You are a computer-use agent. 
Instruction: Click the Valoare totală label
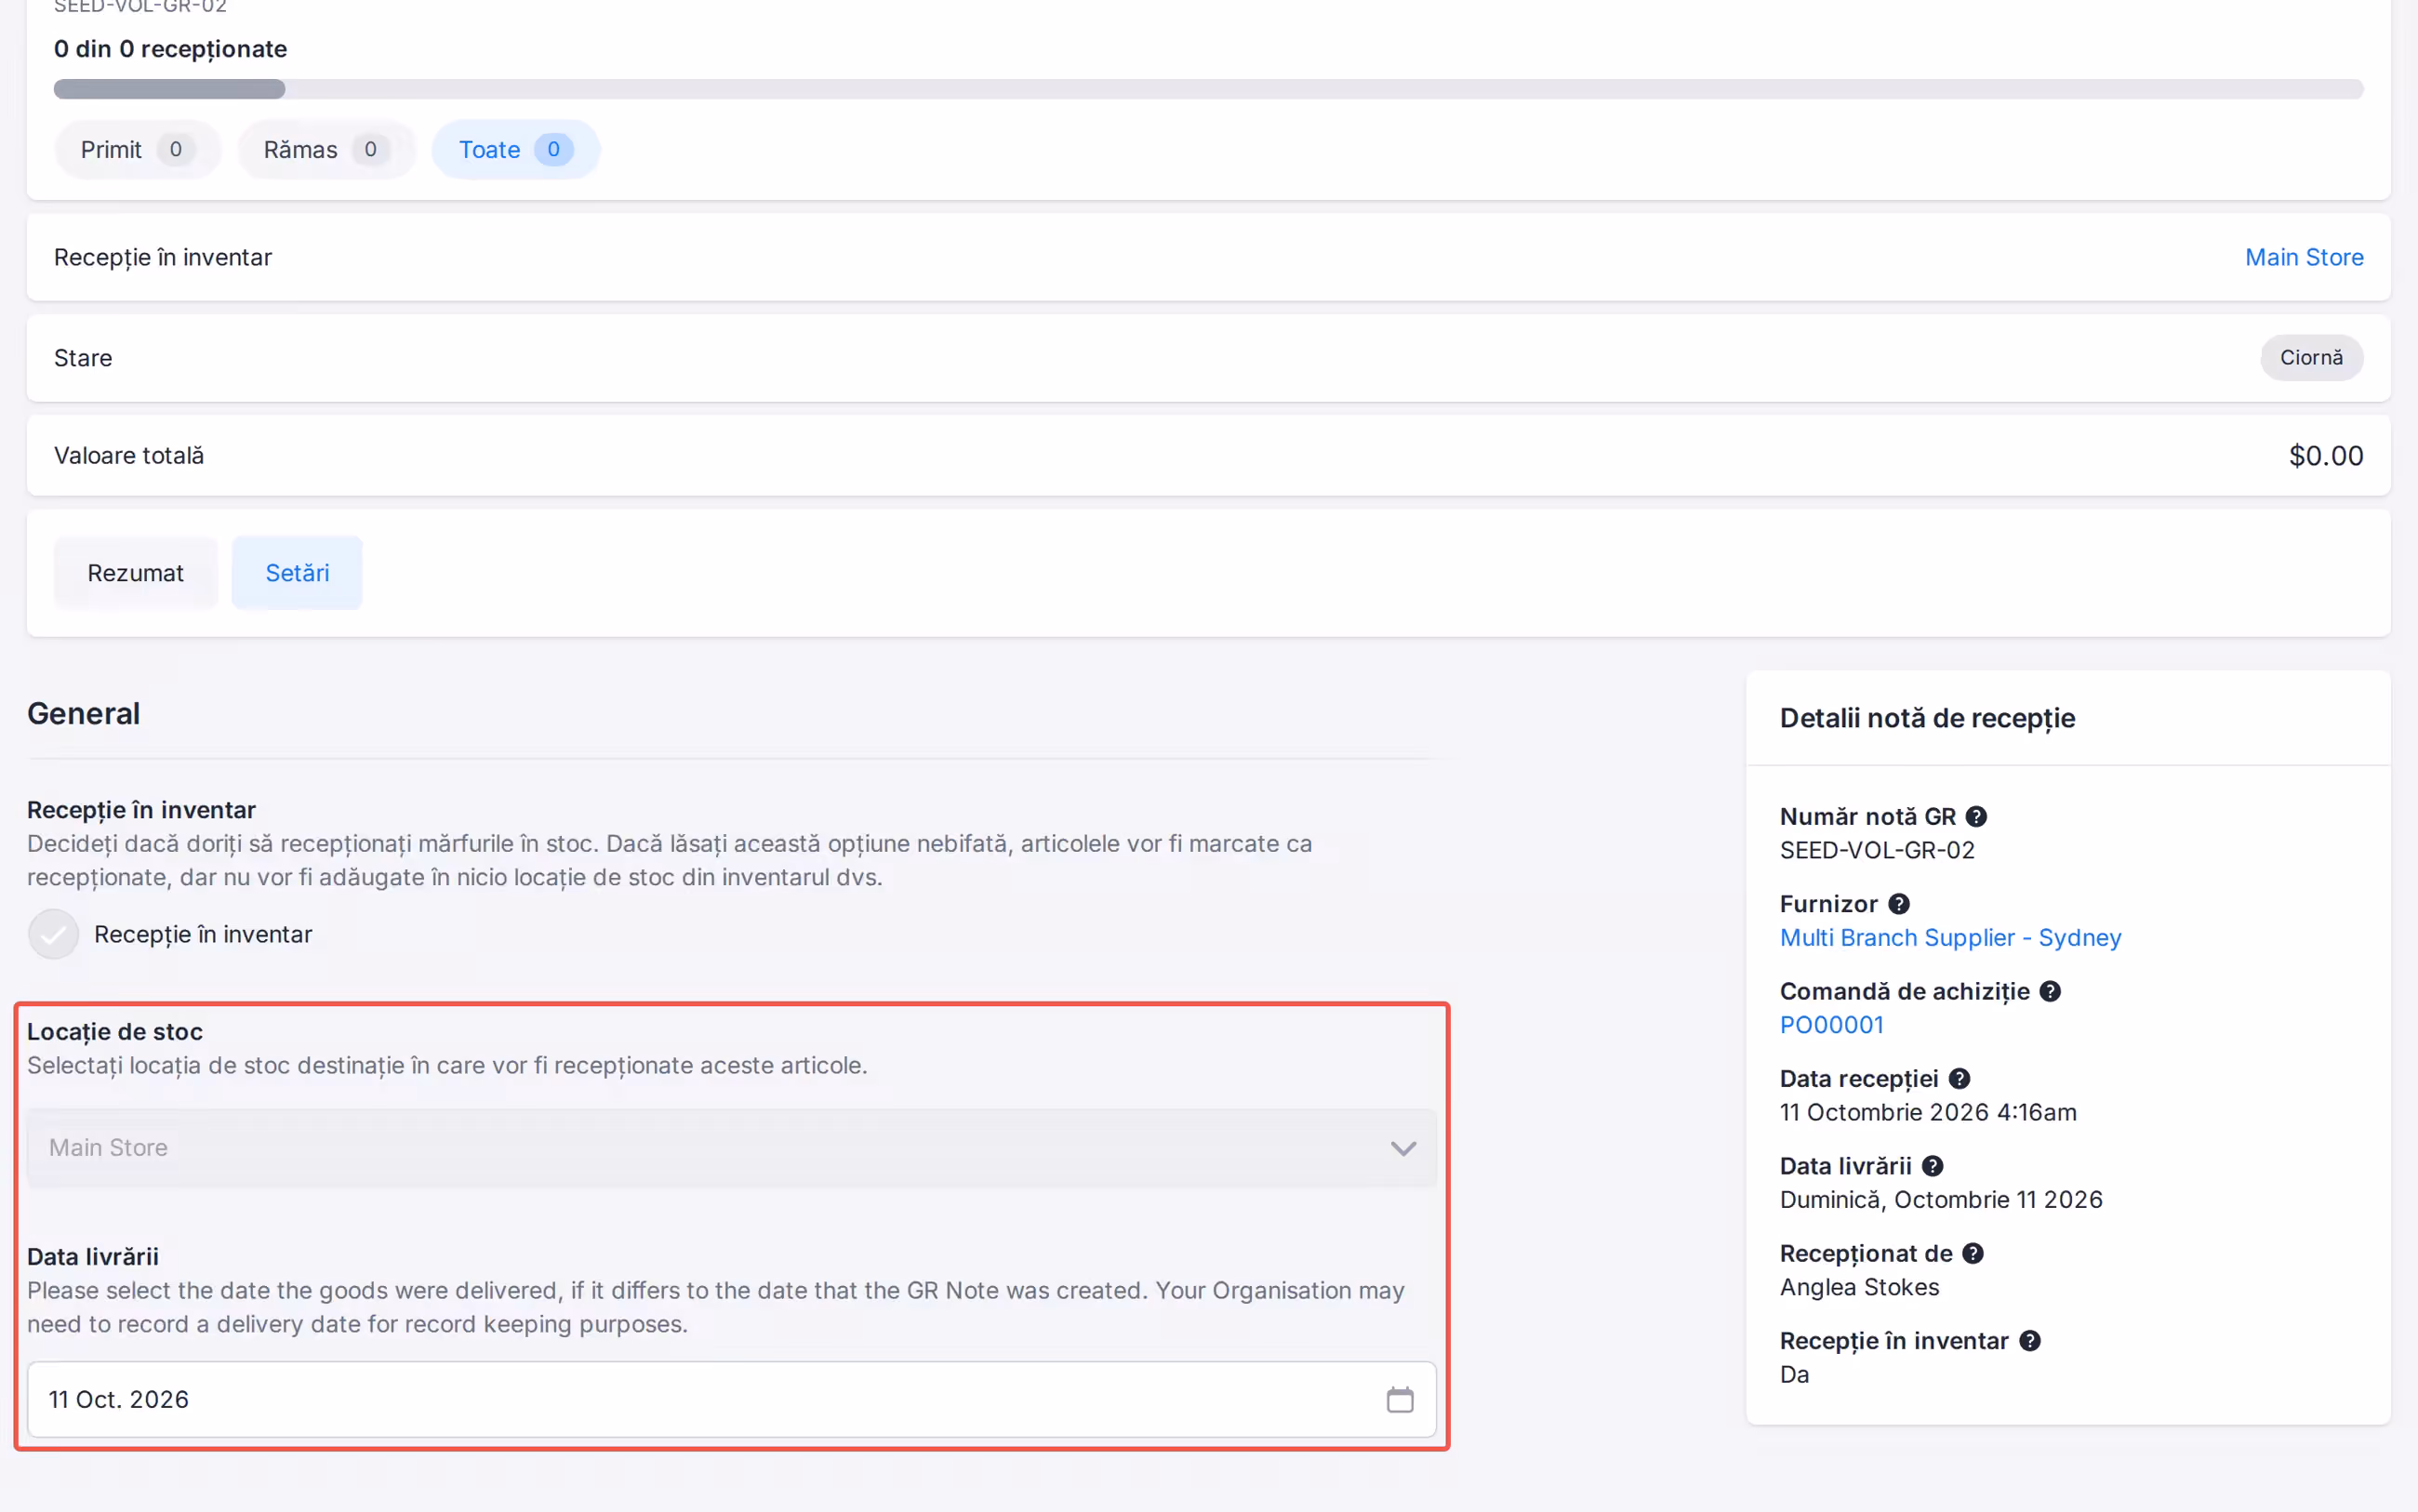pos(129,456)
